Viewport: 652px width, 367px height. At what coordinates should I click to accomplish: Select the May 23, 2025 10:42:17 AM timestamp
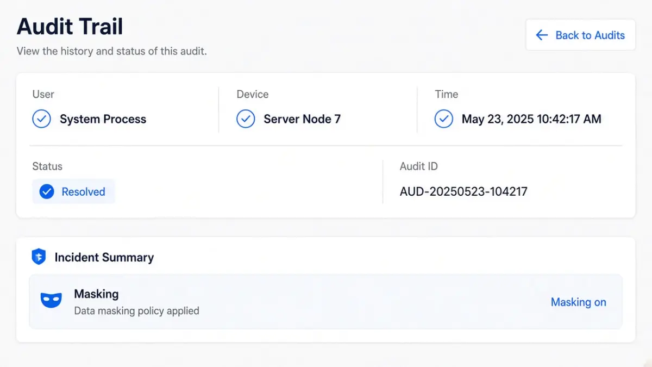[531, 119]
